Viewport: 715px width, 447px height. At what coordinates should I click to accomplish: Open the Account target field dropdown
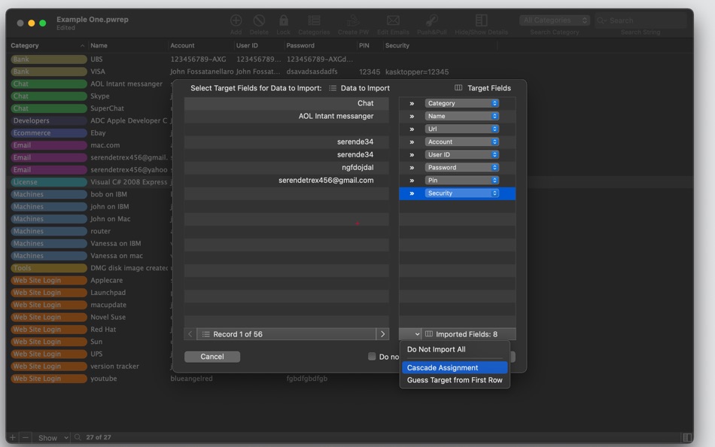[x=462, y=142]
